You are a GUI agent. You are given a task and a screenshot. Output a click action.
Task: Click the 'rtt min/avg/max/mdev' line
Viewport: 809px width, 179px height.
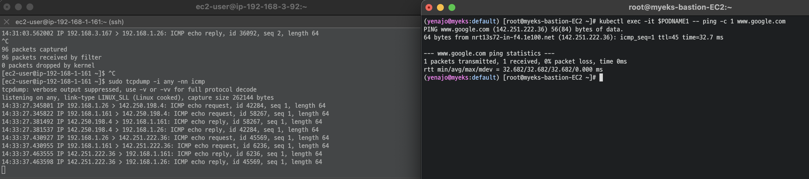pos(513,69)
